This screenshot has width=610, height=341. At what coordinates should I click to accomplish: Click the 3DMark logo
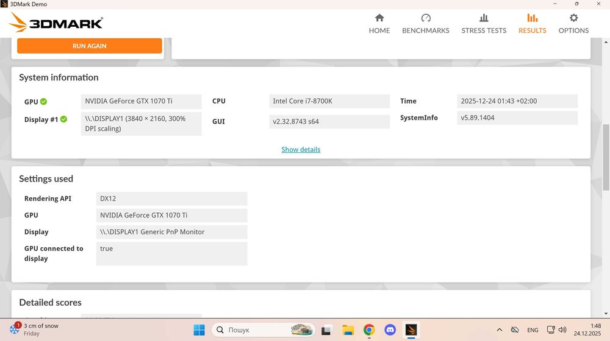click(56, 23)
